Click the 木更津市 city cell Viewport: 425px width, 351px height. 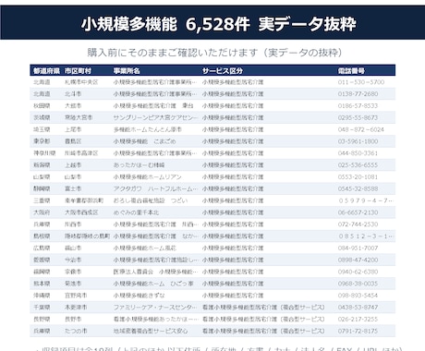[76, 308]
